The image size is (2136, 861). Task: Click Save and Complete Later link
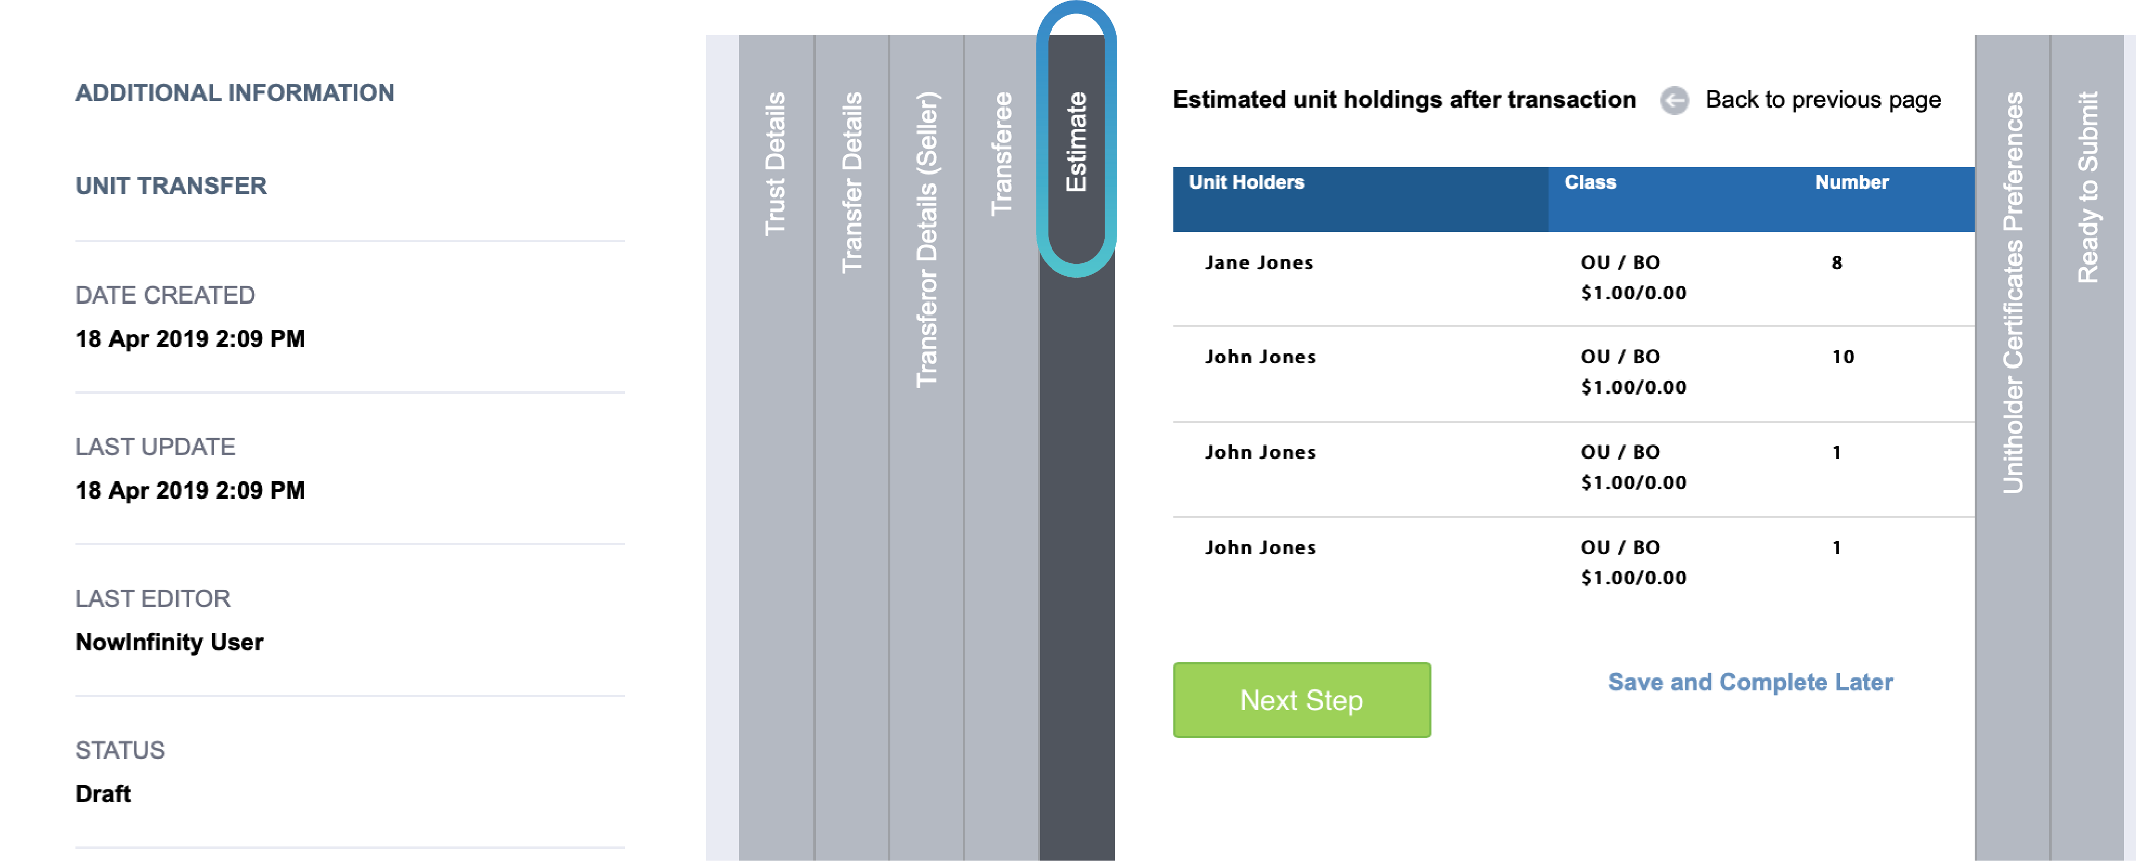[1749, 682]
